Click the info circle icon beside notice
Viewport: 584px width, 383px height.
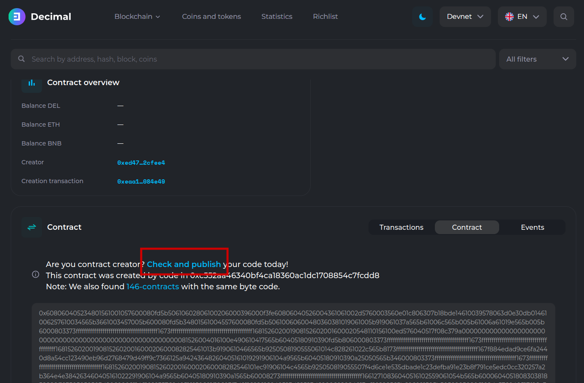(36, 274)
